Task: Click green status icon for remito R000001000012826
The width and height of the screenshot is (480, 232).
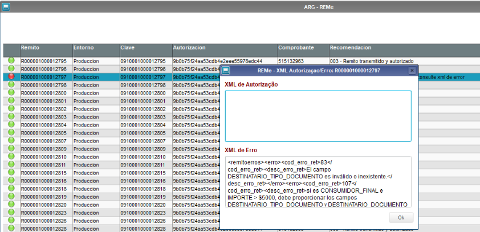Action: click(11, 220)
